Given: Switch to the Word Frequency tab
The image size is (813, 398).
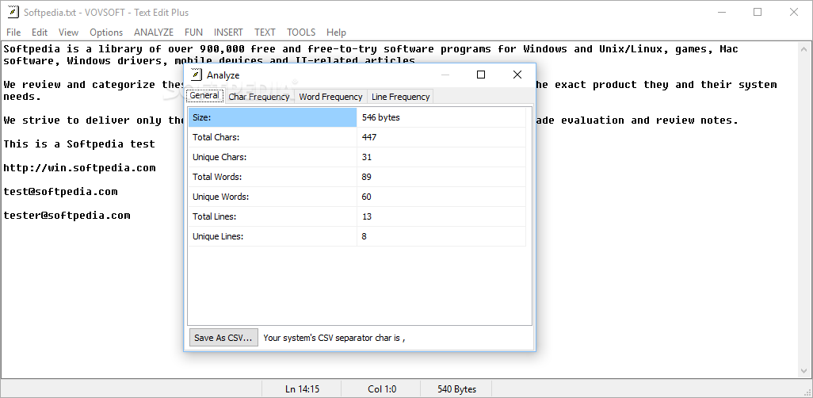Looking at the screenshot, I should coord(330,97).
